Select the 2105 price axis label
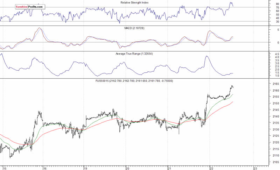 click(x=275, y=162)
